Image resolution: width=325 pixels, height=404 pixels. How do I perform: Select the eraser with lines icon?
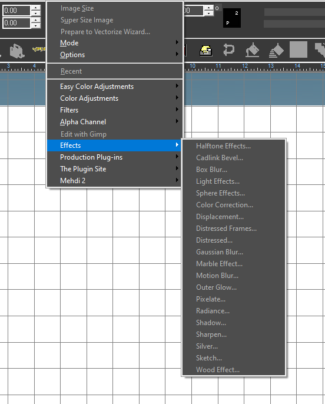[x=276, y=50]
